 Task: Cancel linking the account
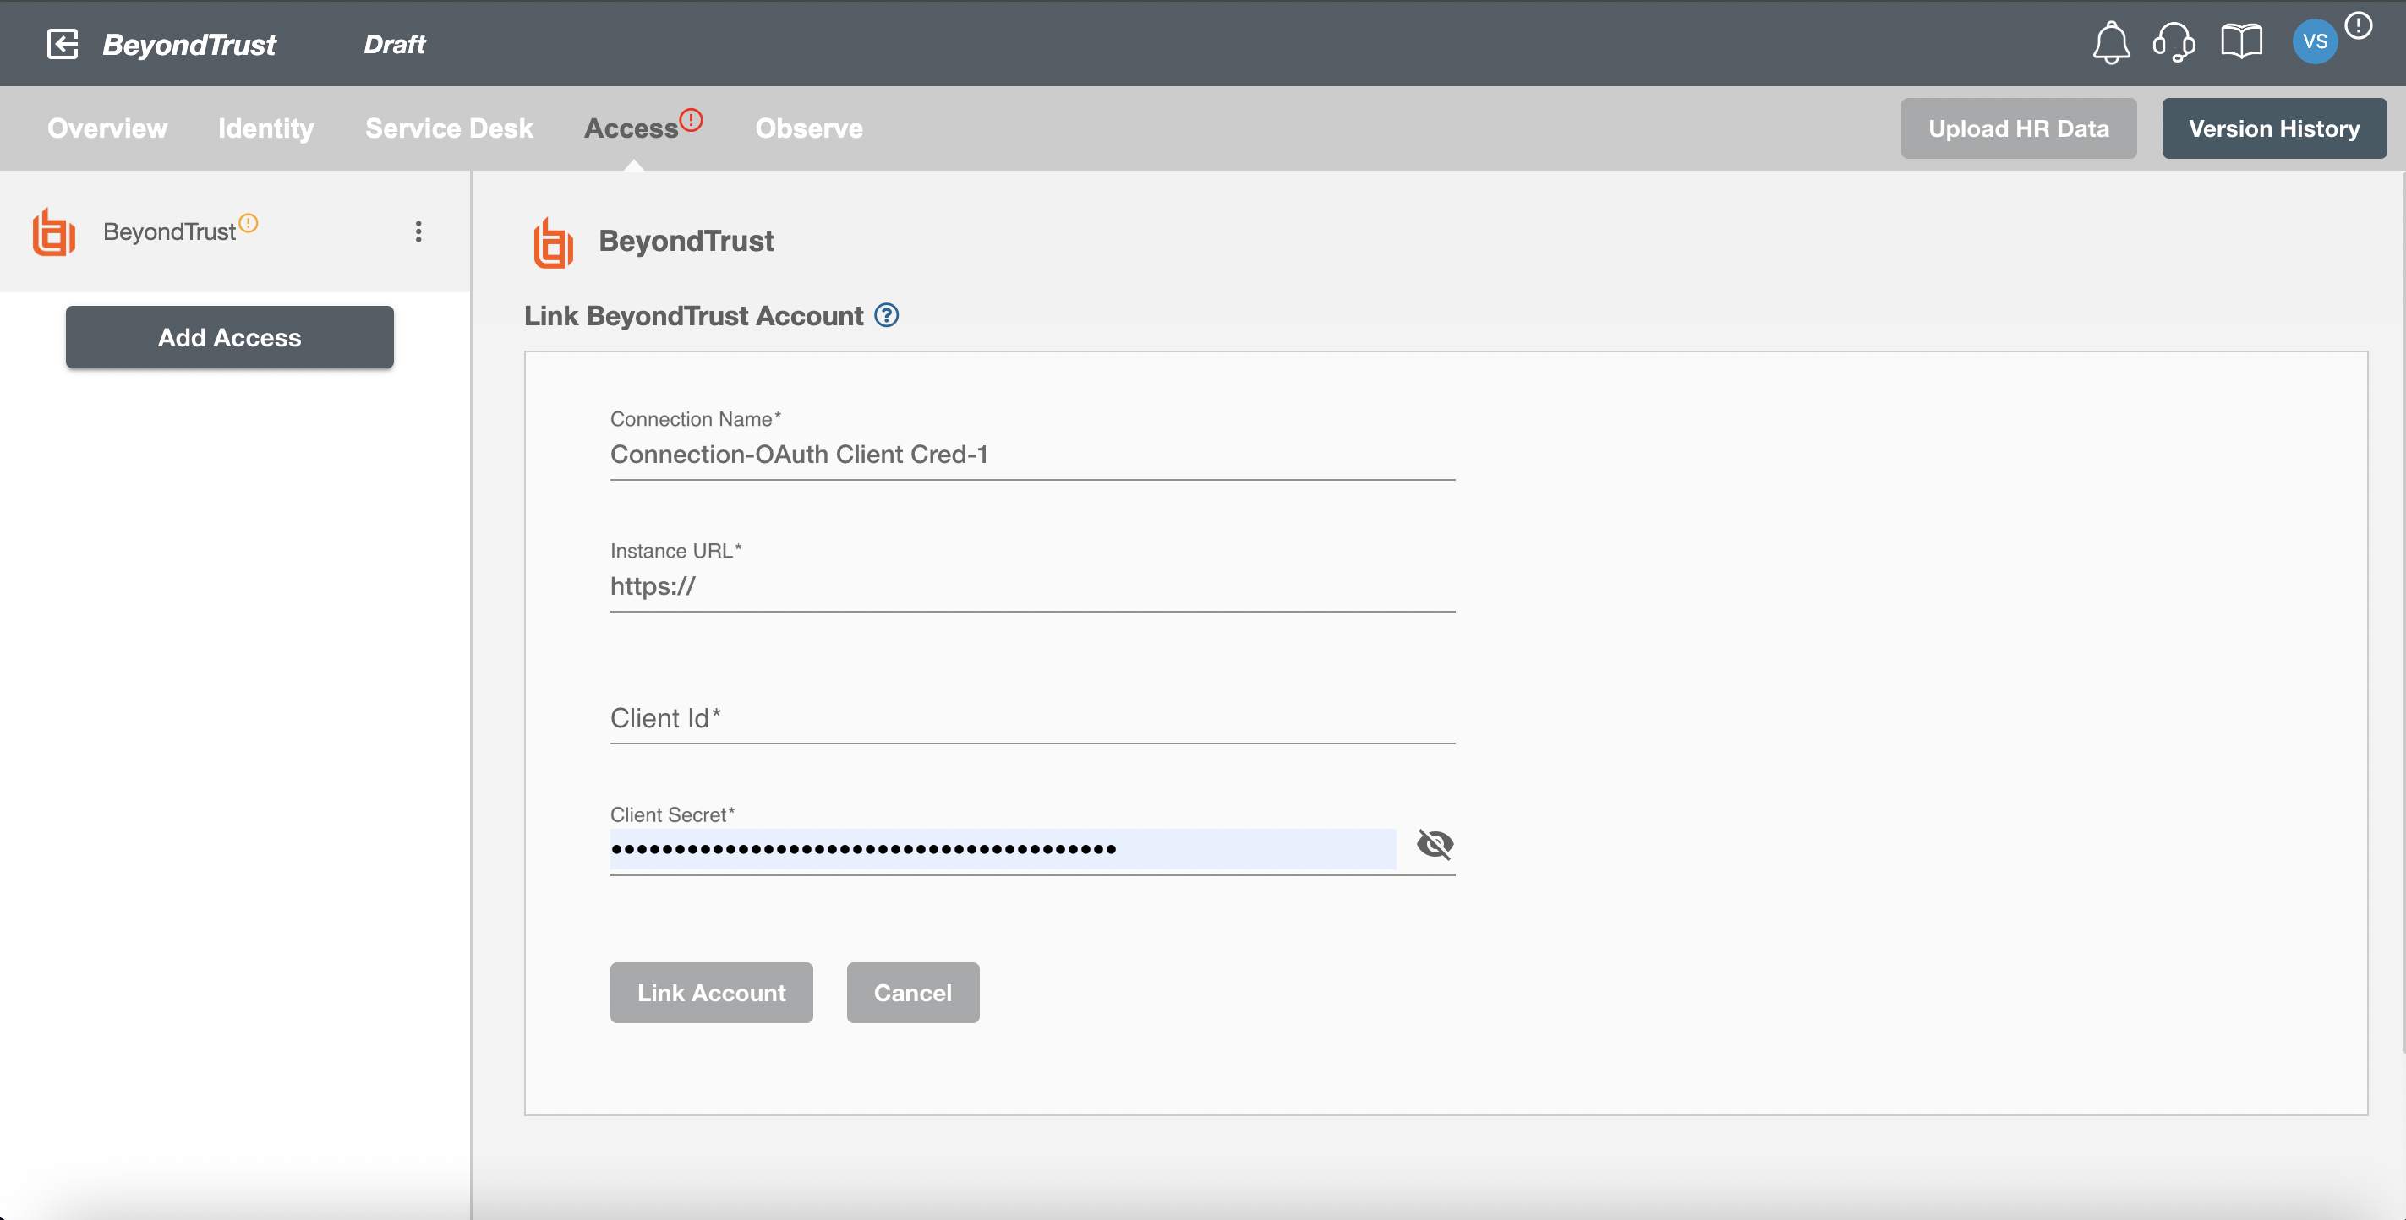coord(912,992)
